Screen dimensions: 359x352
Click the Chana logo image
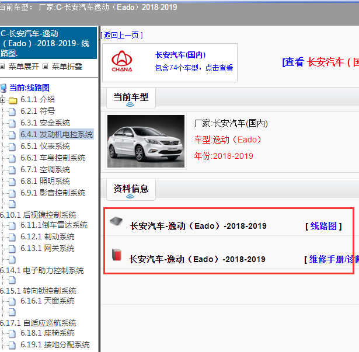pyautogui.click(x=122, y=61)
